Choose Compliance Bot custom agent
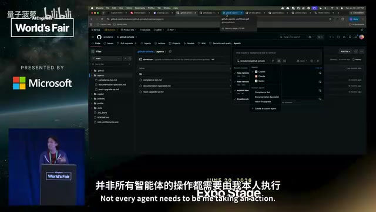The image size is (376, 212). tap(263, 92)
